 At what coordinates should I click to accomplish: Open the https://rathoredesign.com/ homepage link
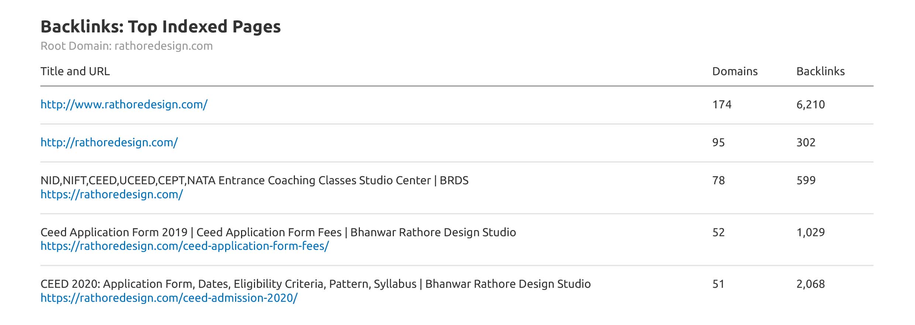(111, 195)
